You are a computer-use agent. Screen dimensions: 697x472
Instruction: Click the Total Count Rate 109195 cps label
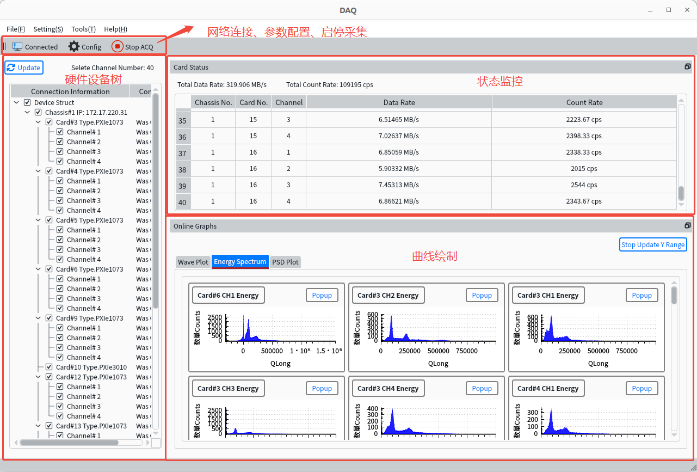click(x=330, y=84)
